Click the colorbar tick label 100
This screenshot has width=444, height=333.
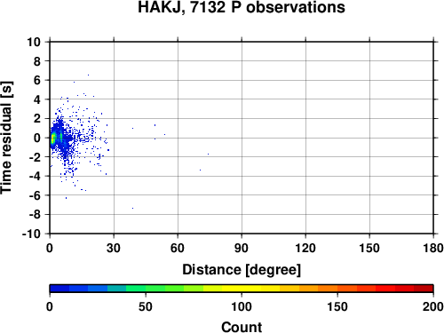[x=242, y=306]
